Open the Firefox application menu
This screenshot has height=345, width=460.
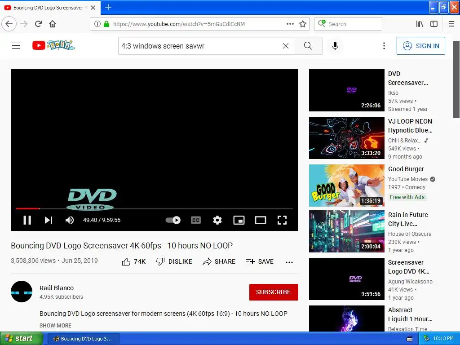(451, 24)
